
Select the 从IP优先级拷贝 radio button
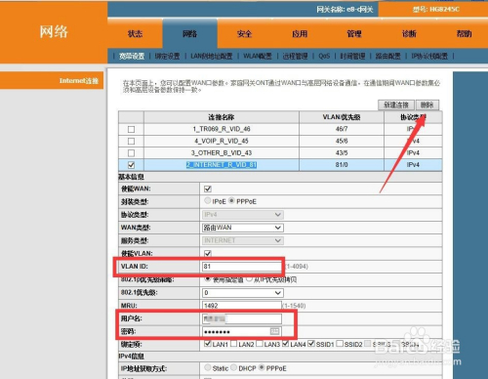(249, 279)
